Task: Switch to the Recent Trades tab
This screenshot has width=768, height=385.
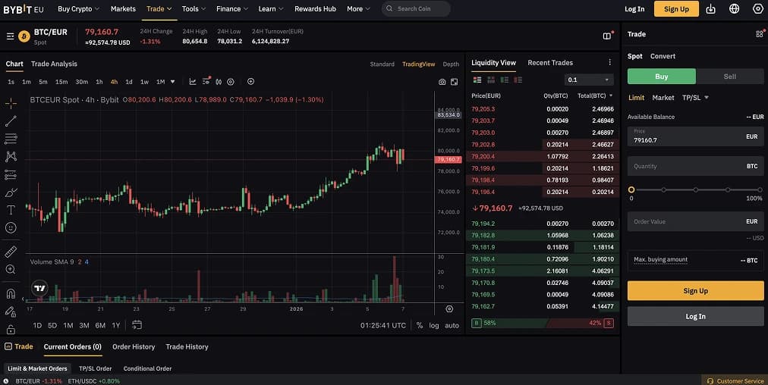Action: pos(550,63)
